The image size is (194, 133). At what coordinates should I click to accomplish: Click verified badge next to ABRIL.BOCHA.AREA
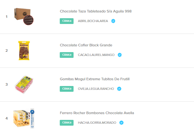[x=113, y=21]
